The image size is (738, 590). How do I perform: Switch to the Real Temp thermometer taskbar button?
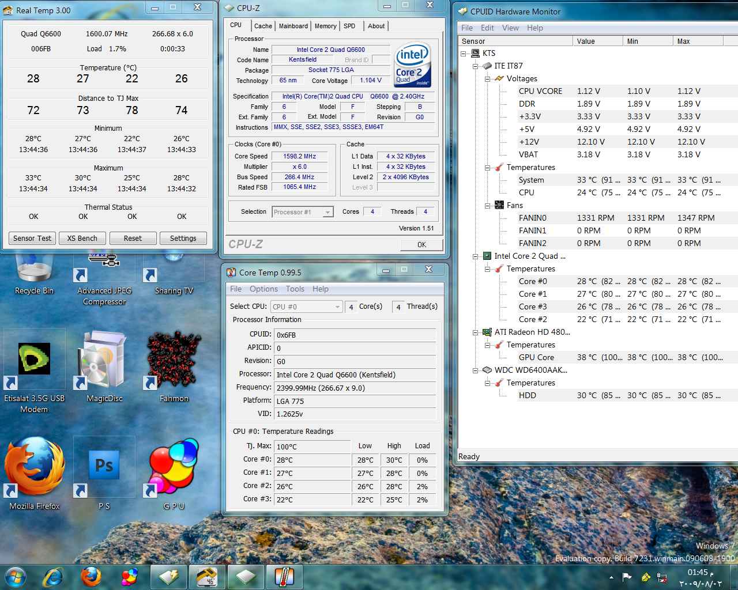tap(284, 577)
